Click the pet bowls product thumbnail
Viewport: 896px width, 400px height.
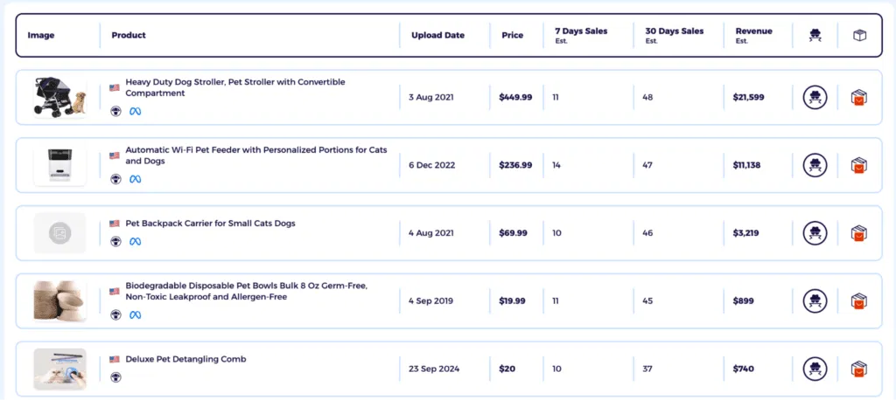point(59,301)
